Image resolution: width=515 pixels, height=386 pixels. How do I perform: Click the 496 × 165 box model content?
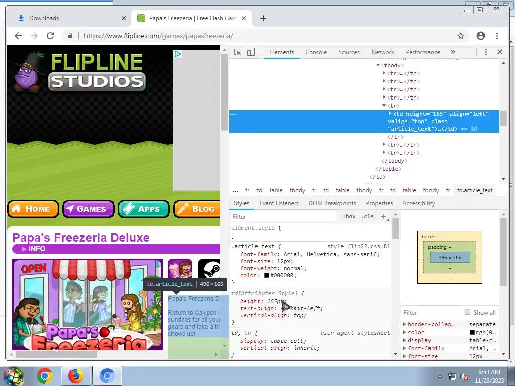tap(450, 258)
